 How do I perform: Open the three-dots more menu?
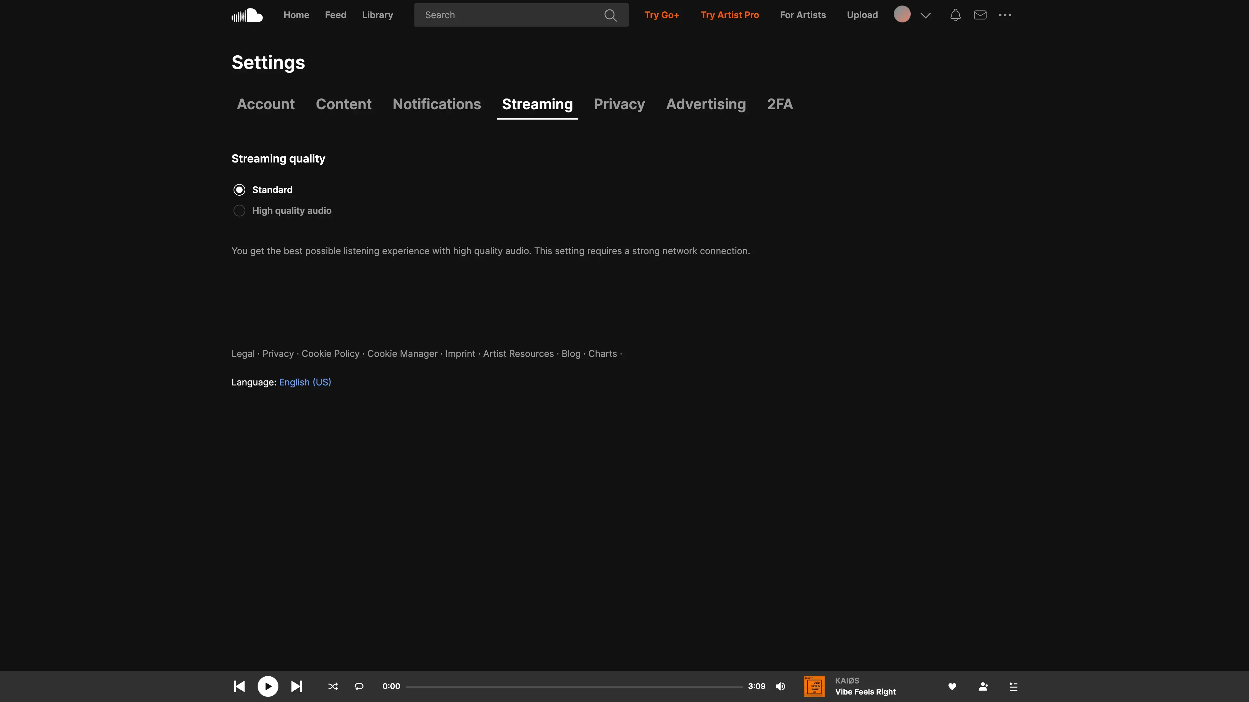coord(1005,15)
